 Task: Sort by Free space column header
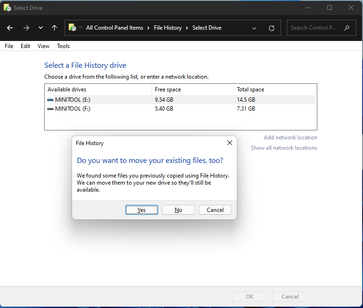[193, 89]
